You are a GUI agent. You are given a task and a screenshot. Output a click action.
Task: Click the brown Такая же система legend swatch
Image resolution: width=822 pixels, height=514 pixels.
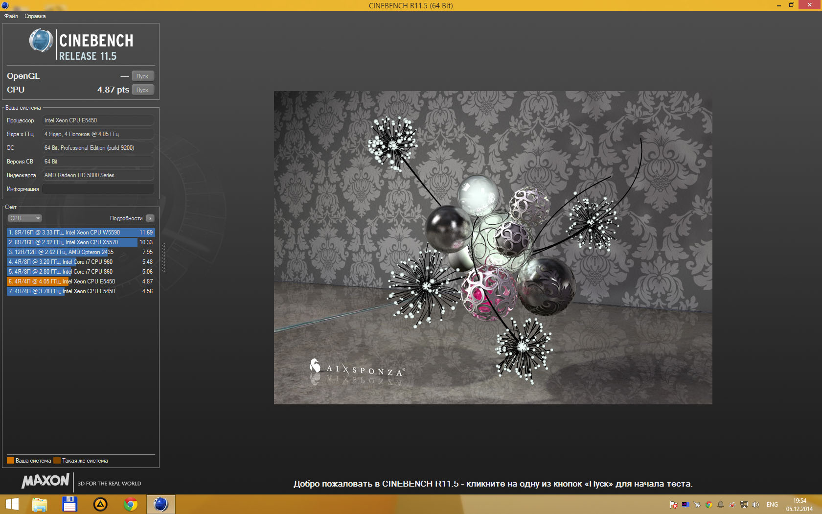pos(57,461)
